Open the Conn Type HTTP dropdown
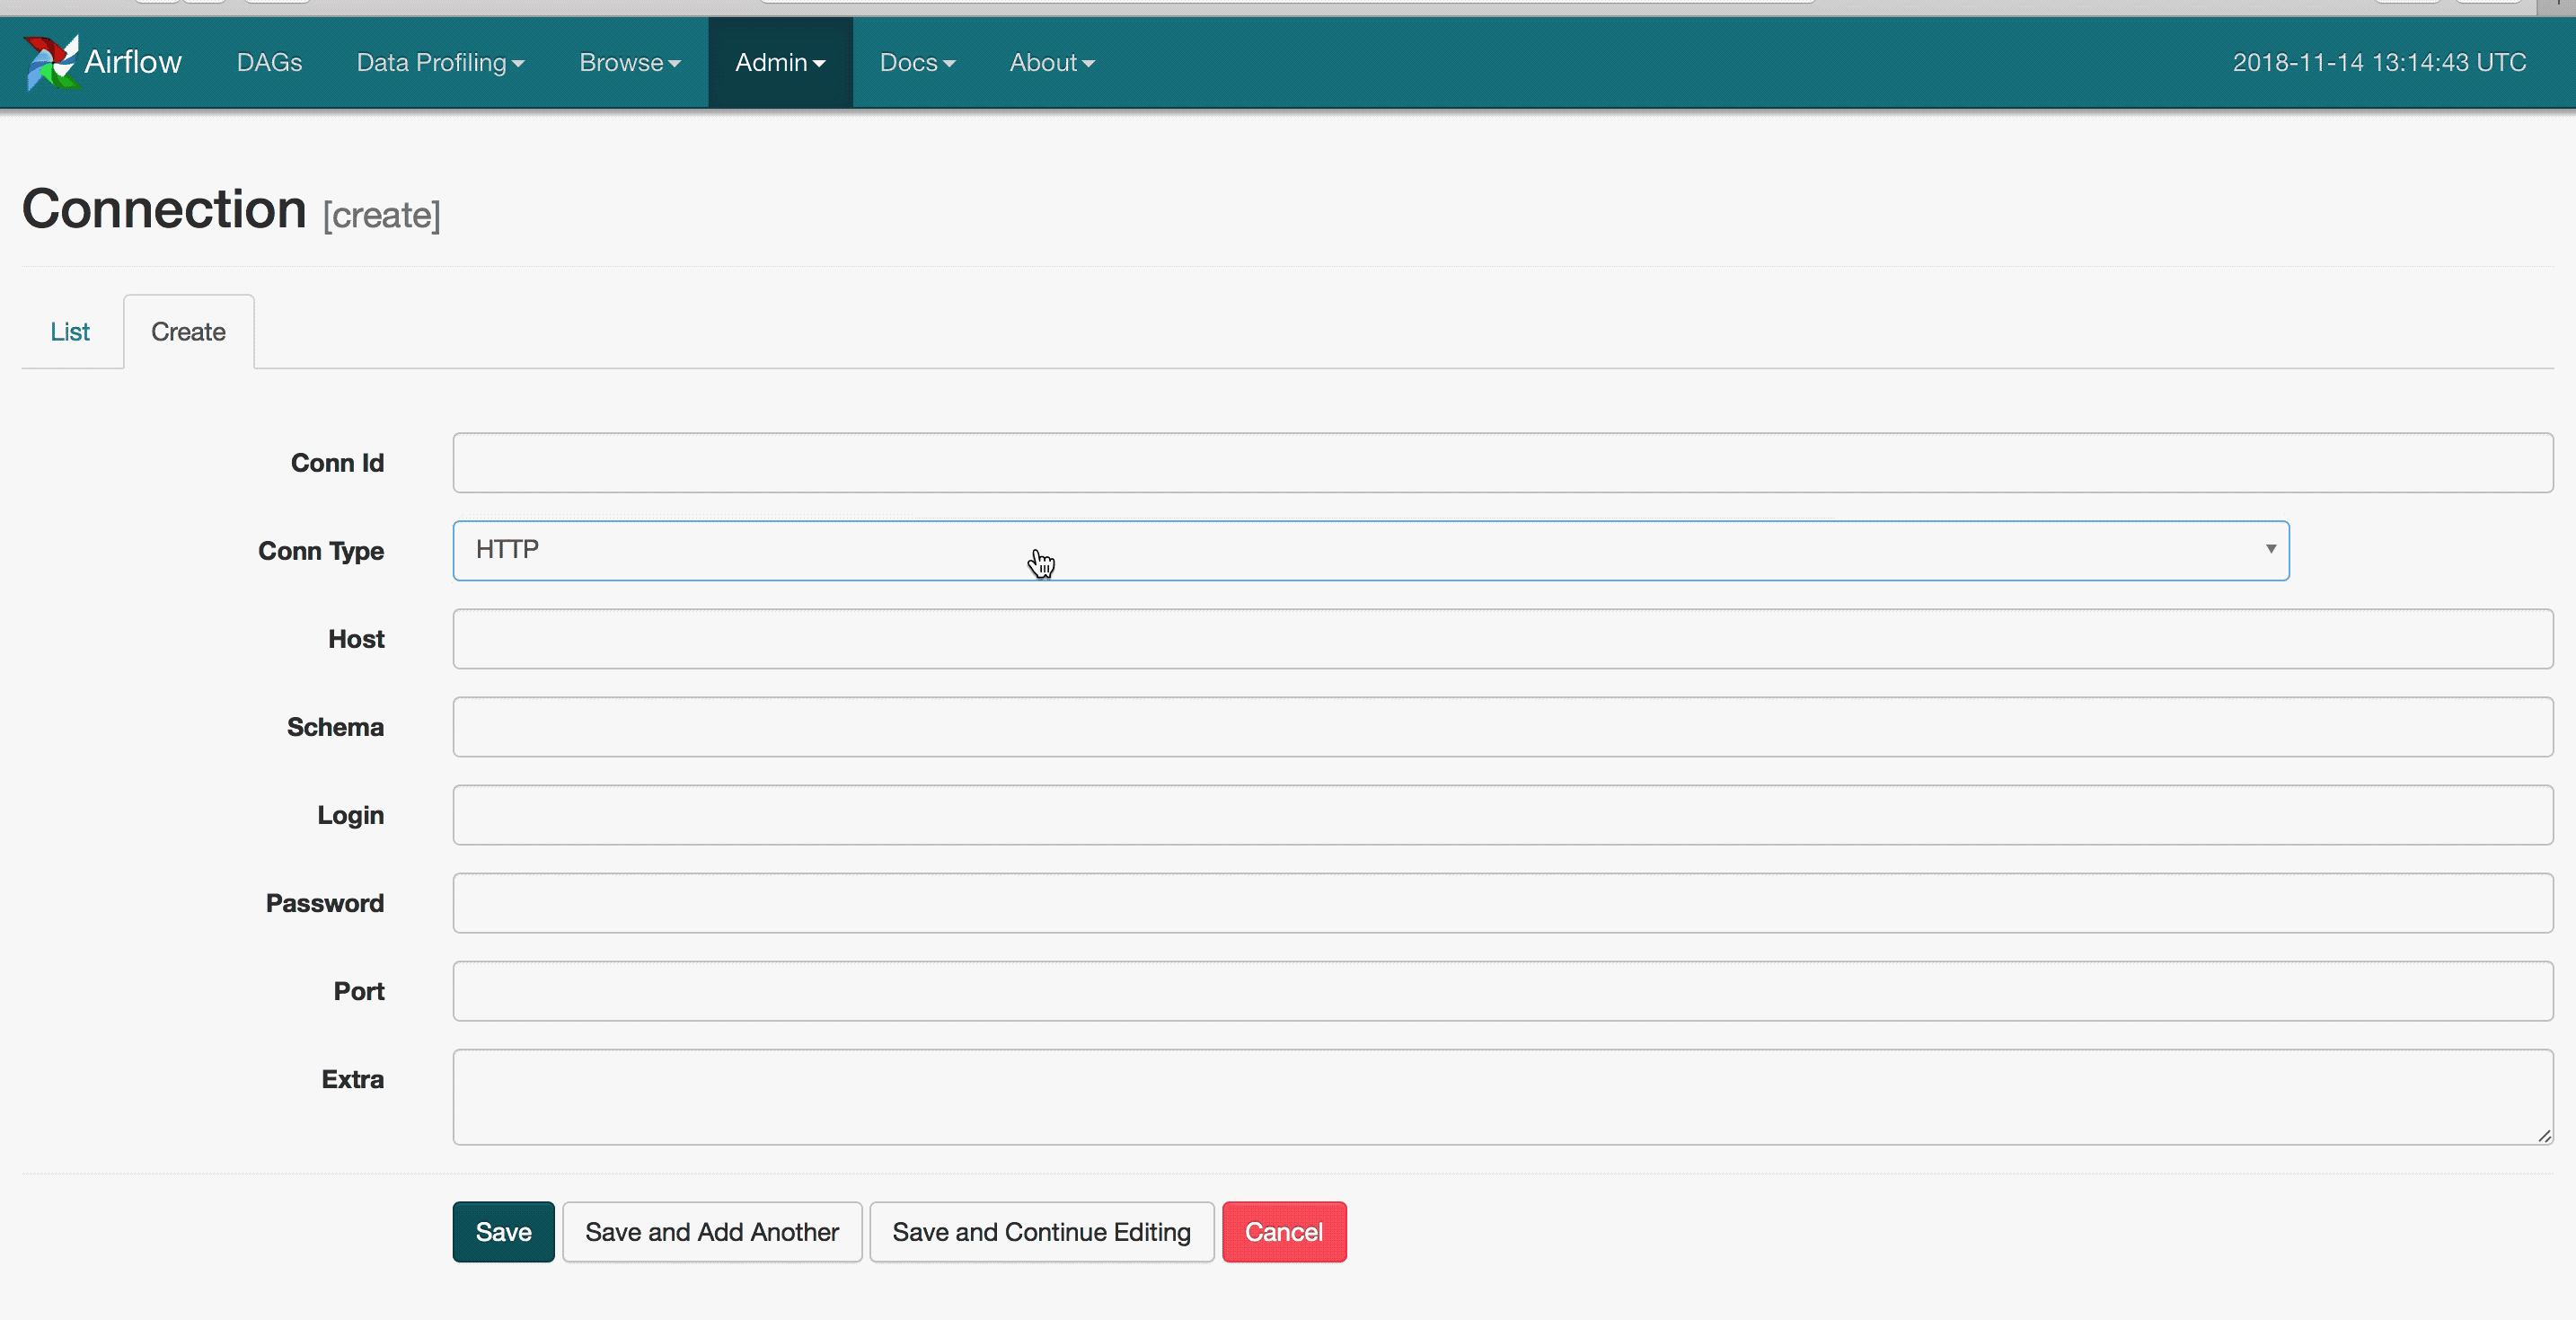Image resolution: width=2576 pixels, height=1320 pixels. pyautogui.click(x=1370, y=551)
